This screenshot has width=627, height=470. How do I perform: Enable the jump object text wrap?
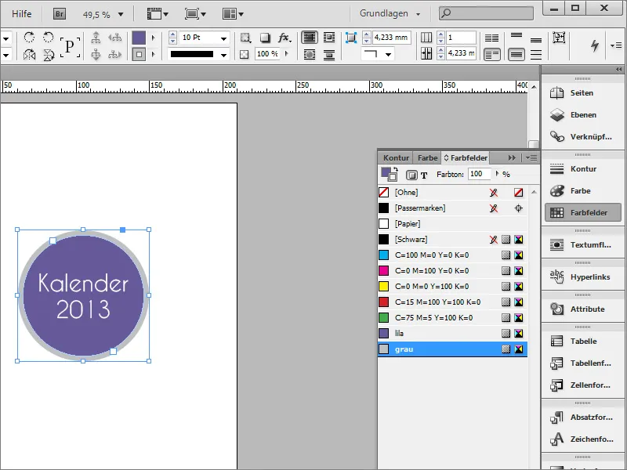(x=329, y=54)
